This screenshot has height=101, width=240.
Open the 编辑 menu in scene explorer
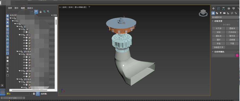tap(23, 8)
